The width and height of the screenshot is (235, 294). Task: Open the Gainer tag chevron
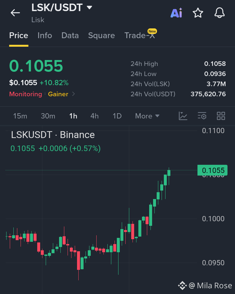[73, 94]
